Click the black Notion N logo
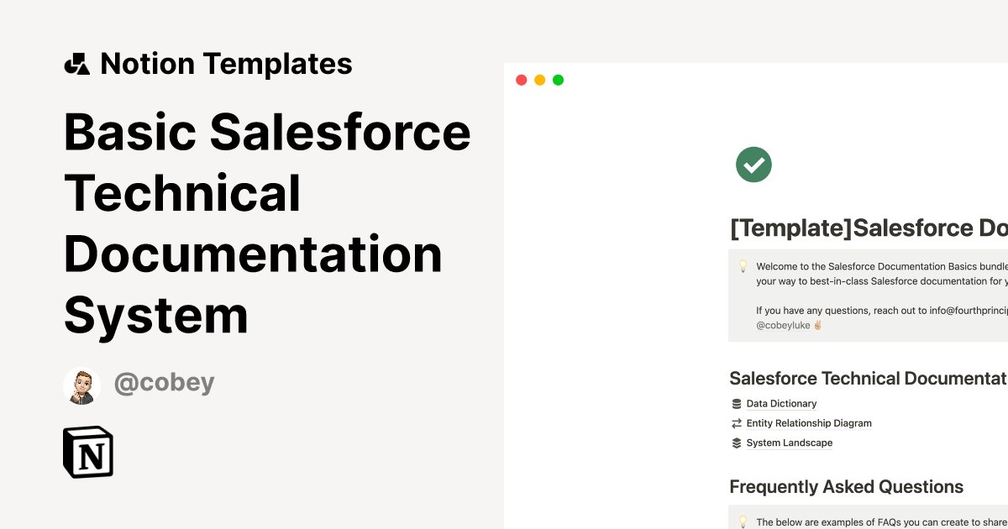The width and height of the screenshot is (1008, 529). [87, 452]
